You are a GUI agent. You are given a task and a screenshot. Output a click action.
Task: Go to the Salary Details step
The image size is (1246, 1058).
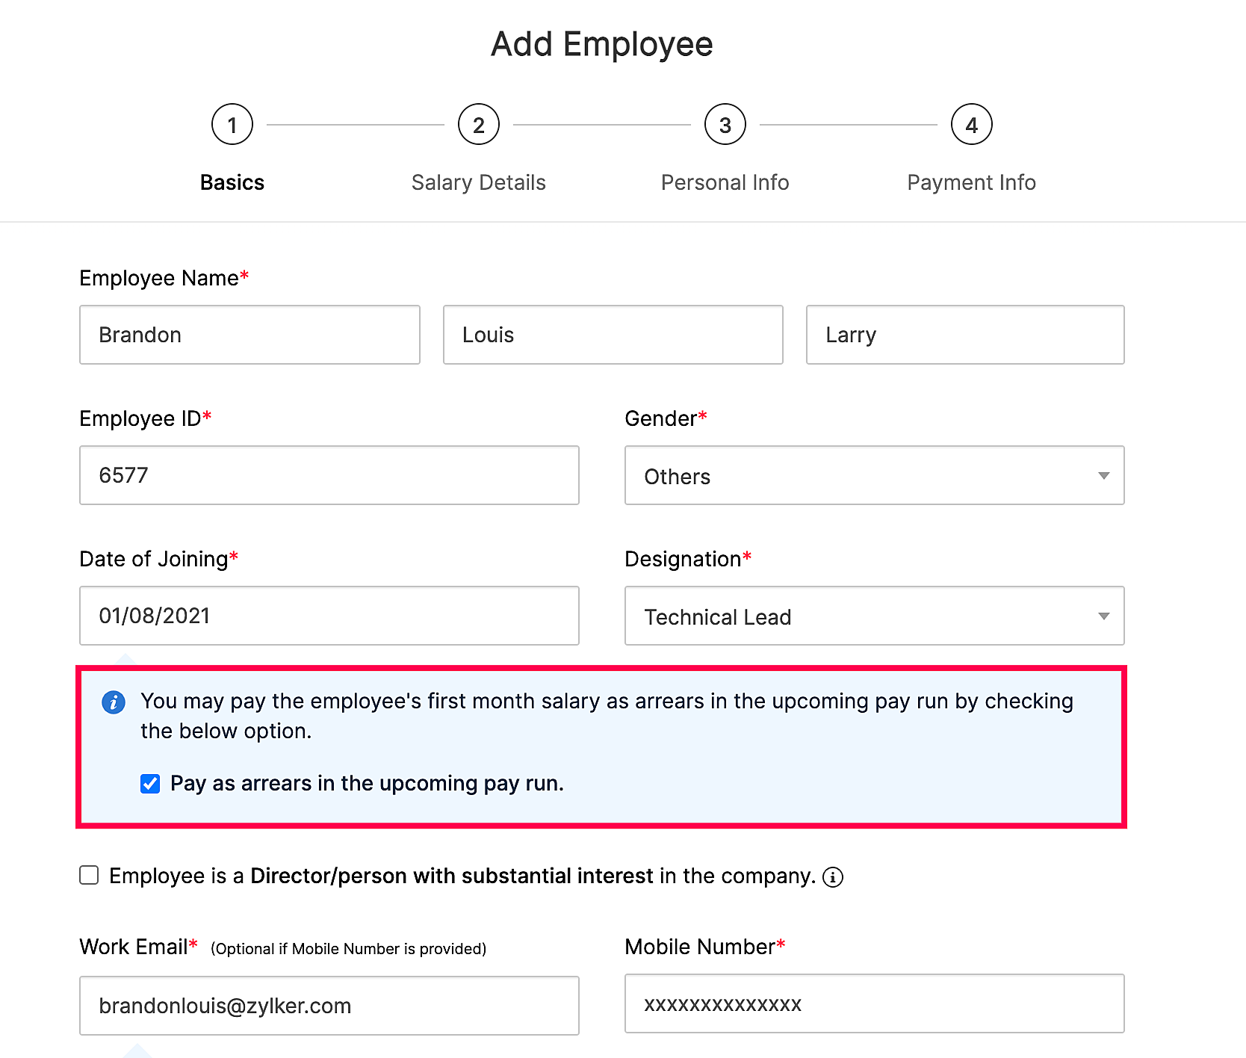[479, 182]
